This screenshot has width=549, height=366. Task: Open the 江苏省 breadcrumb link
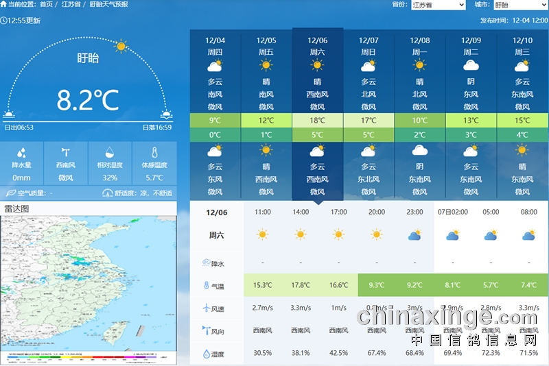tap(71, 4)
